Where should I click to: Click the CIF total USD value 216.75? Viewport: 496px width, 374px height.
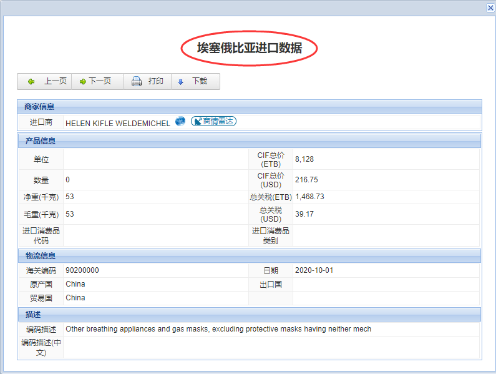click(306, 180)
